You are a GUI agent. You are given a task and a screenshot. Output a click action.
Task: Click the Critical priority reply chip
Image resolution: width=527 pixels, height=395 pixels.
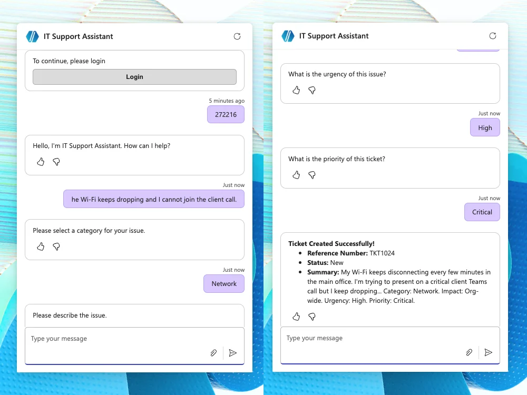(x=482, y=212)
